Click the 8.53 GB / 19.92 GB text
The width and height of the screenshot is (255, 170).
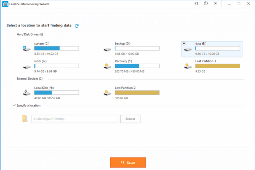point(46,54)
